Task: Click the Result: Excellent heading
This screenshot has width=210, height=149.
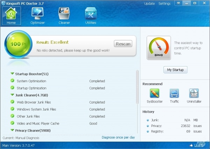Action: point(52,42)
